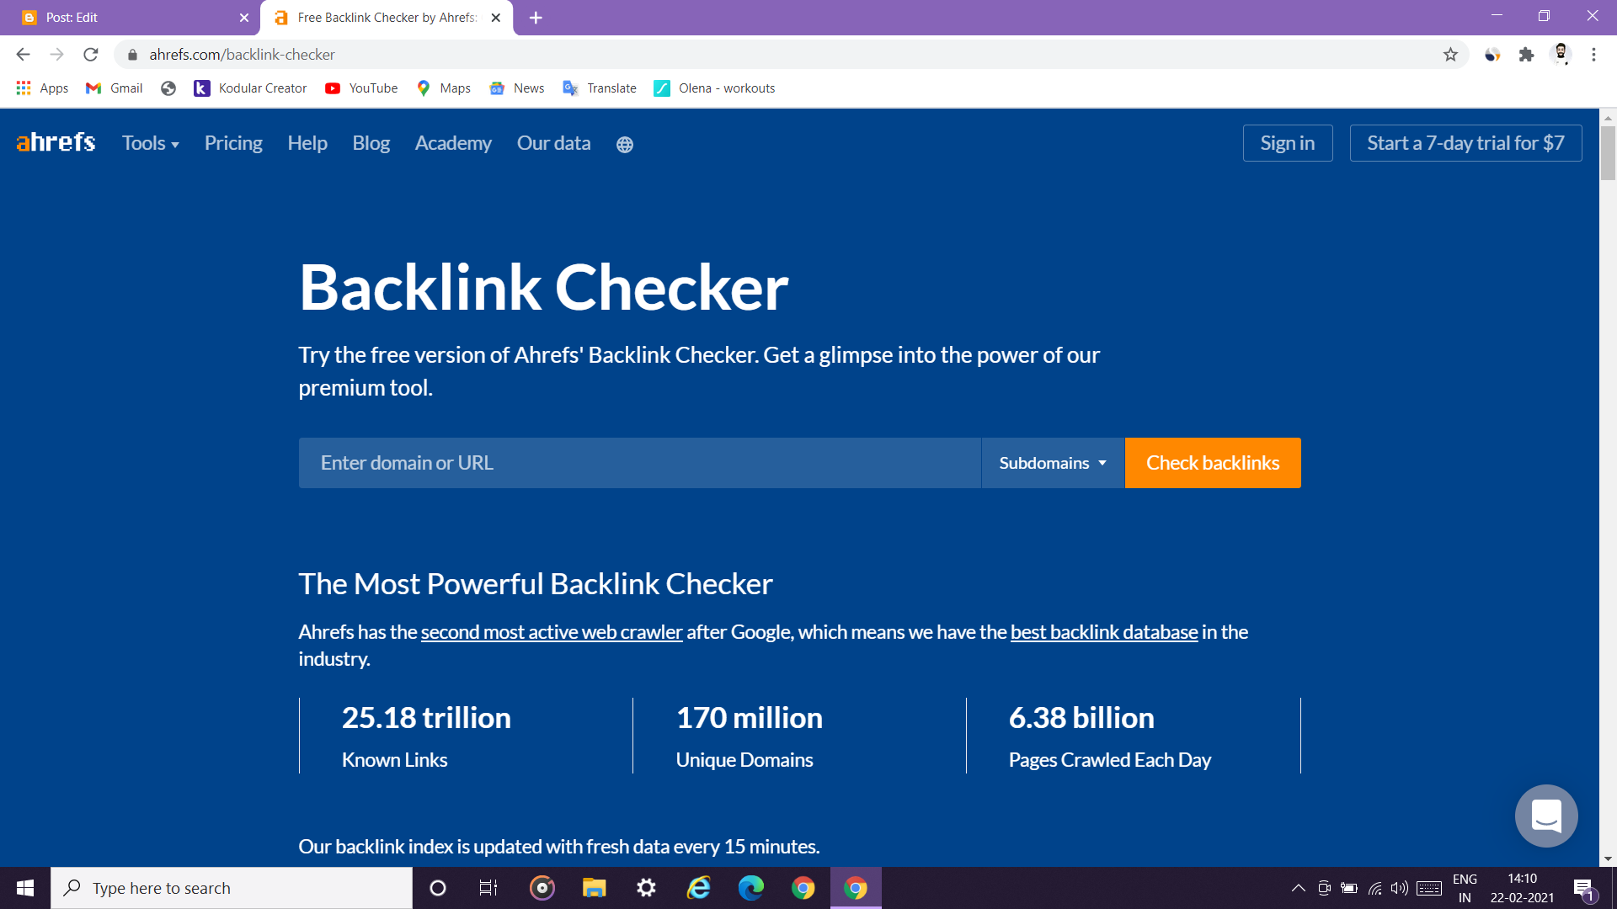
Task: Open the chat support bubble icon
Action: point(1545,816)
